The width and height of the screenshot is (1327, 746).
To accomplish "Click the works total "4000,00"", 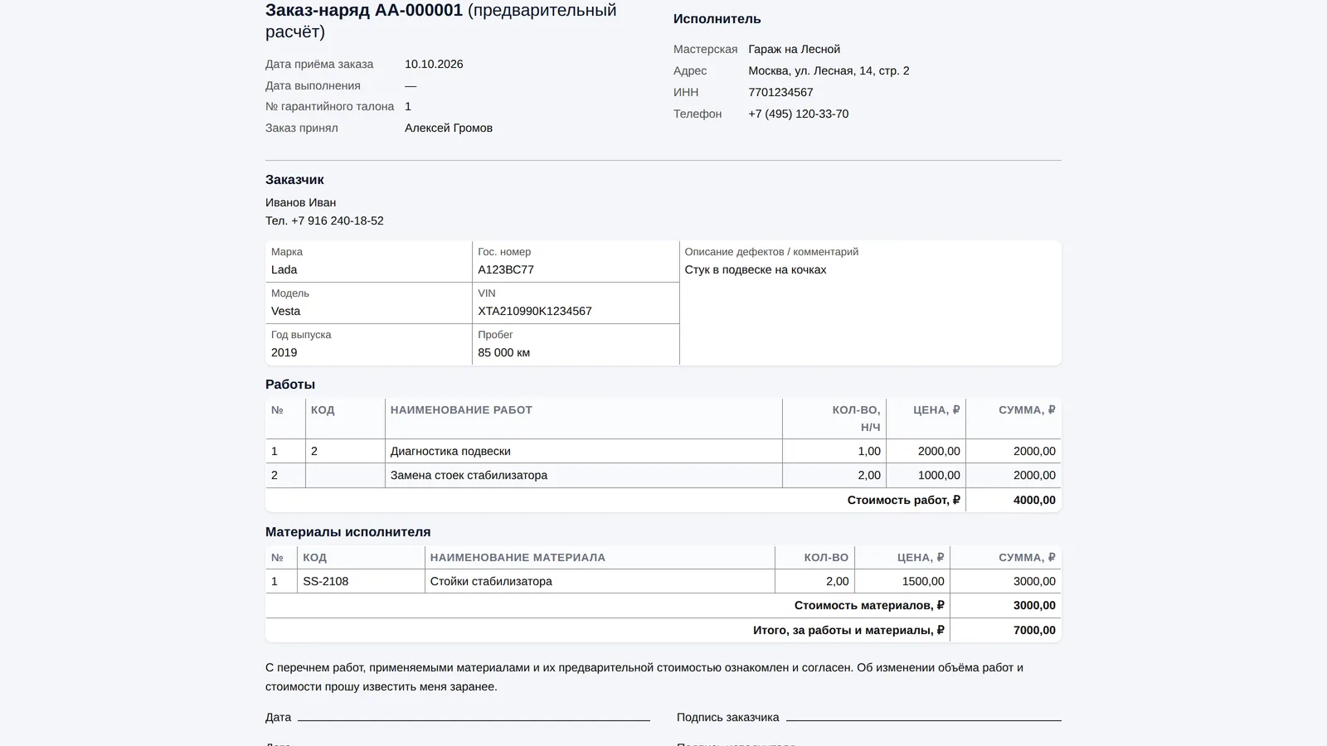I will pos(1034,500).
